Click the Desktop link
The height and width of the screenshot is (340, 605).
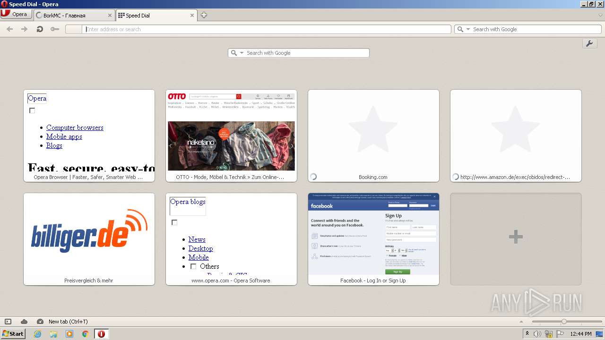pos(200,248)
